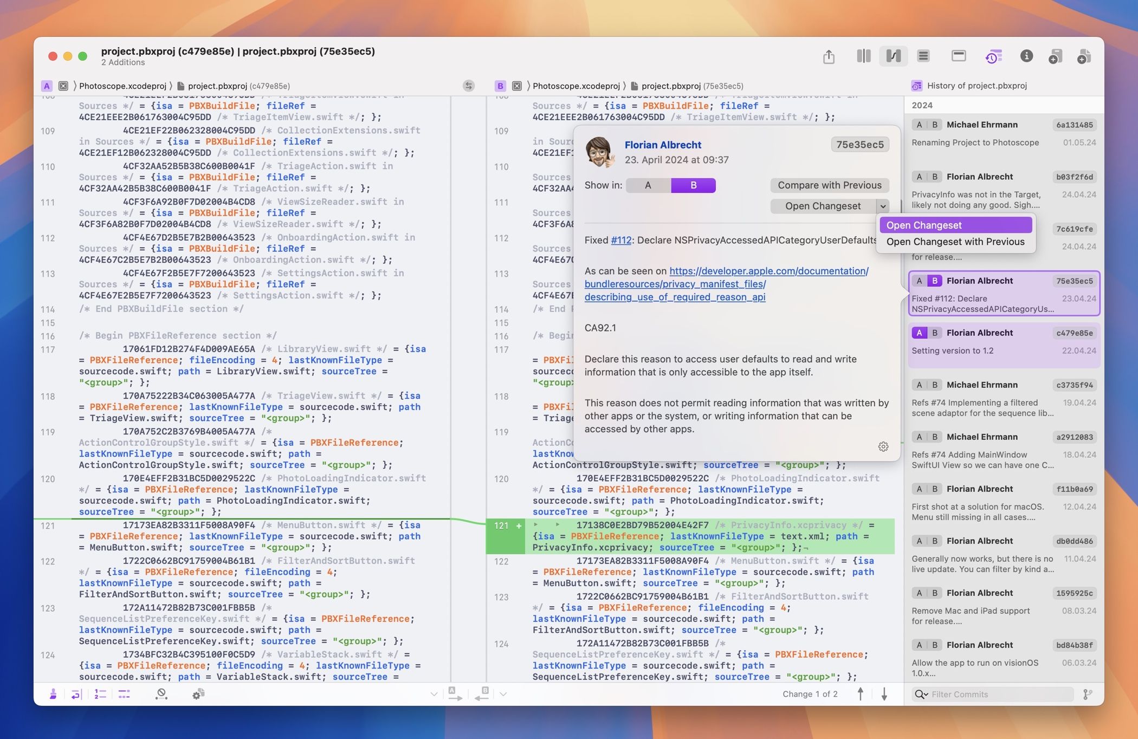Jump to previous change up arrow
Screen dimensions: 1138x739
pos(860,694)
